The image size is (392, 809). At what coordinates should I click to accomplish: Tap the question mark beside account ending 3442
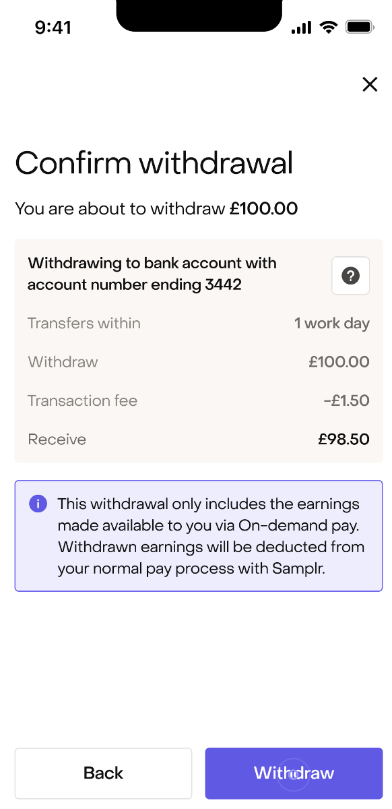pos(350,275)
